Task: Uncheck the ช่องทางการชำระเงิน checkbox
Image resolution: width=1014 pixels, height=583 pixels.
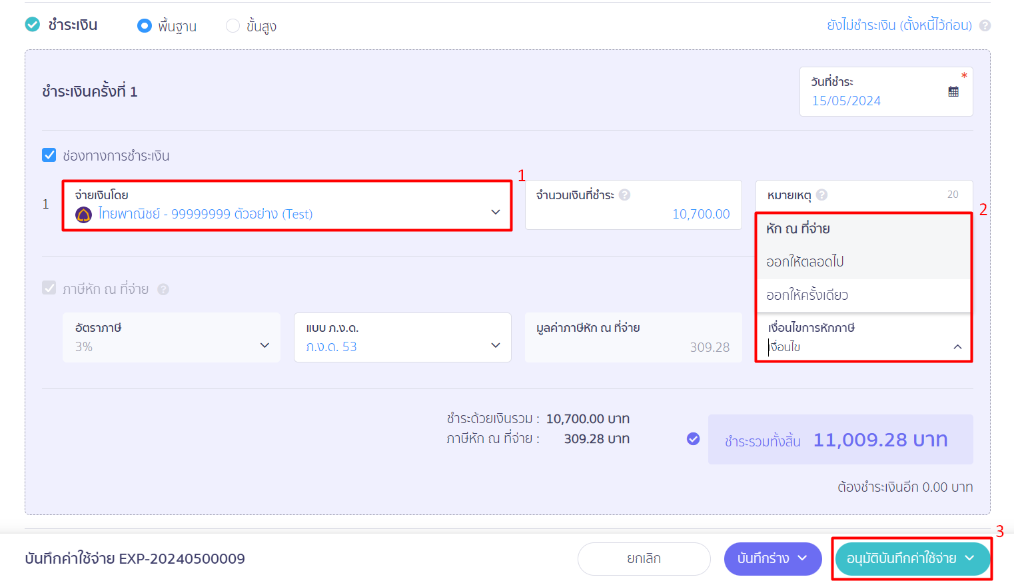Action: (x=49, y=155)
